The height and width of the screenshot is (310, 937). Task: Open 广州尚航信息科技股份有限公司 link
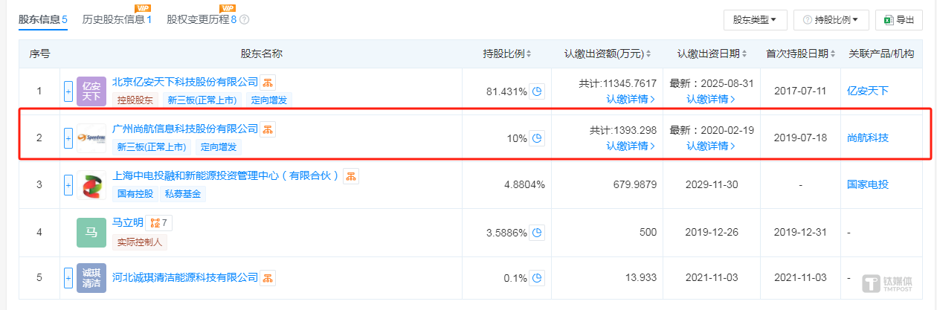point(185,129)
